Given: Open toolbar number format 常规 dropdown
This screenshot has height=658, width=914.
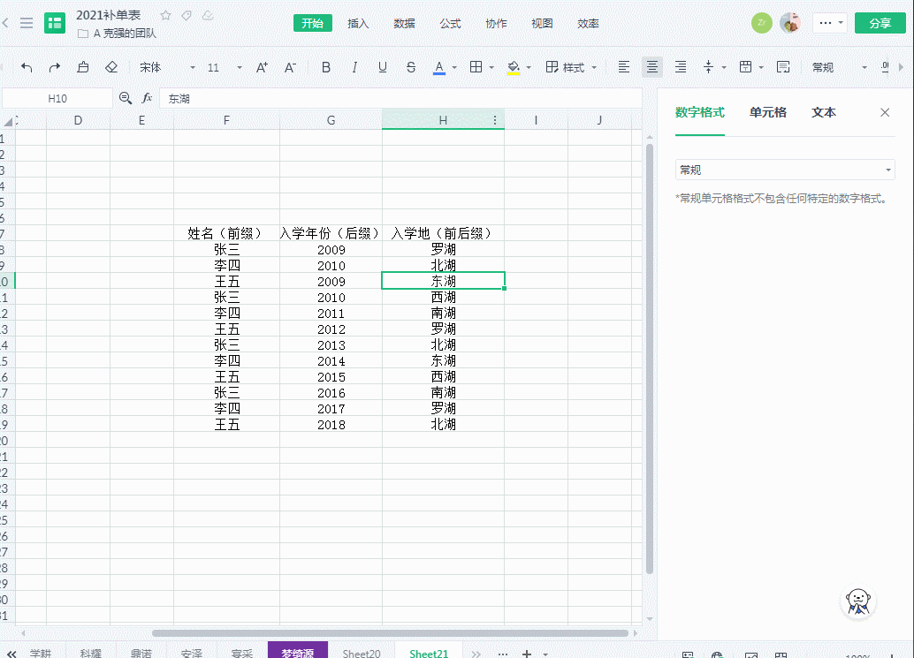Looking at the screenshot, I should 840,67.
